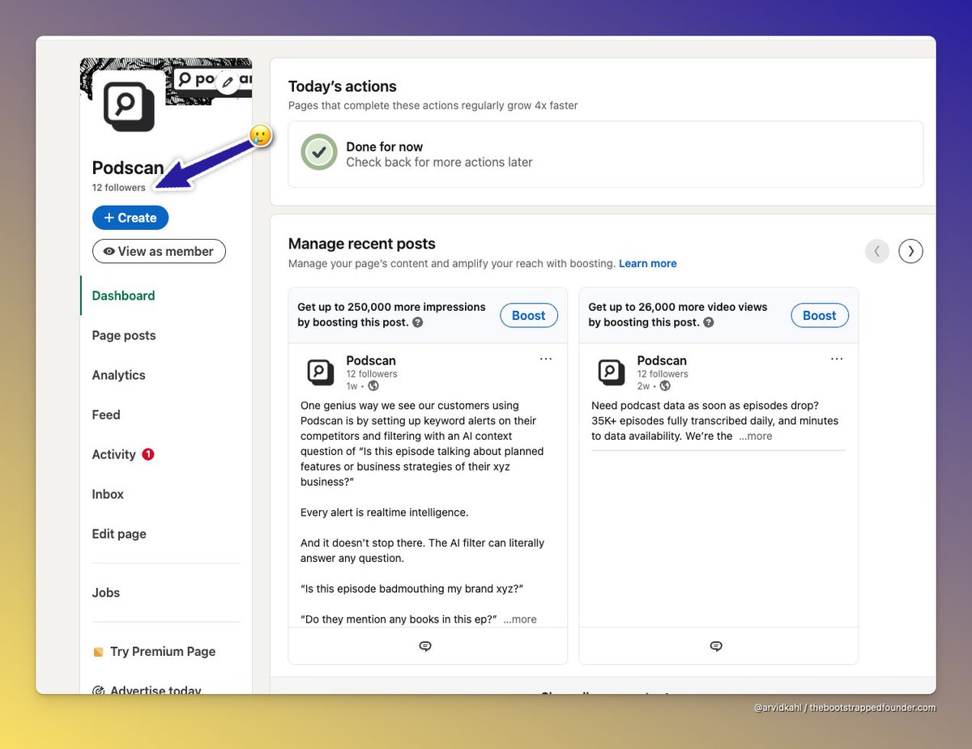972x749 pixels.
Task: Edit the cover image with pencil icon
Action: click(228, 82)
